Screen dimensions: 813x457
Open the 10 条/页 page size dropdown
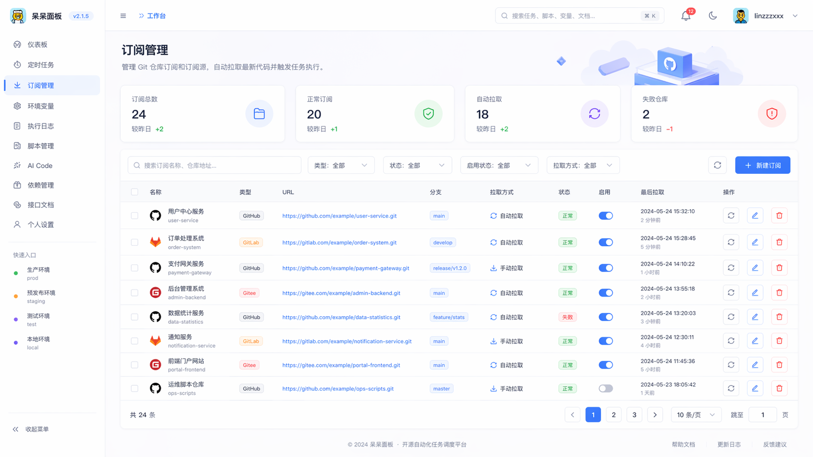coord(696,415)
